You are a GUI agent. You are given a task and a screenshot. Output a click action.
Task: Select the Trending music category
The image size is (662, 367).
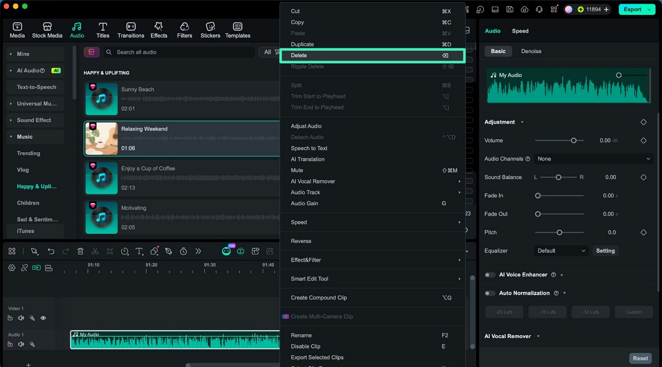click(x=29, y=153)
